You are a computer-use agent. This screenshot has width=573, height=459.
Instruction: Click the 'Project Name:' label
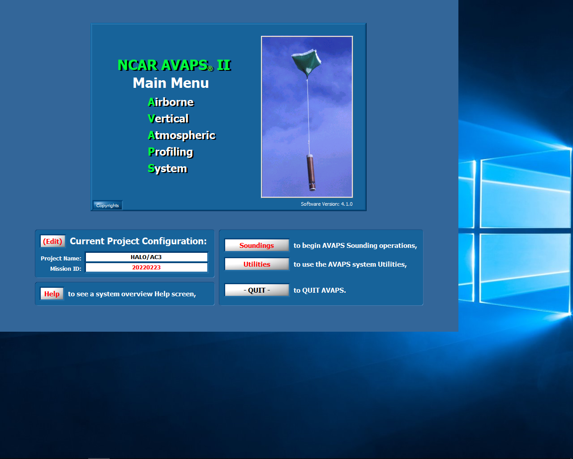click(61, 258)
